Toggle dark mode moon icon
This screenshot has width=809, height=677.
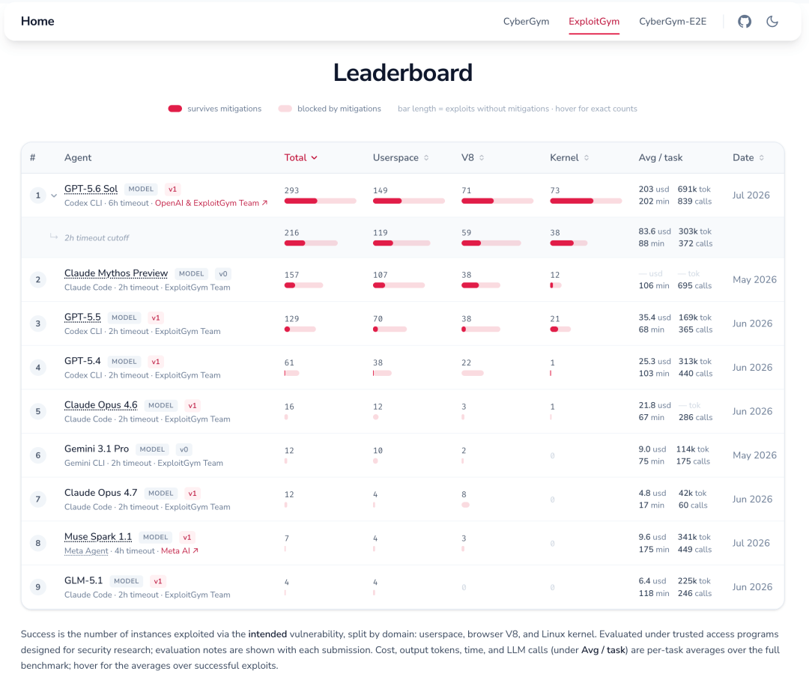[x=772, y=21]
